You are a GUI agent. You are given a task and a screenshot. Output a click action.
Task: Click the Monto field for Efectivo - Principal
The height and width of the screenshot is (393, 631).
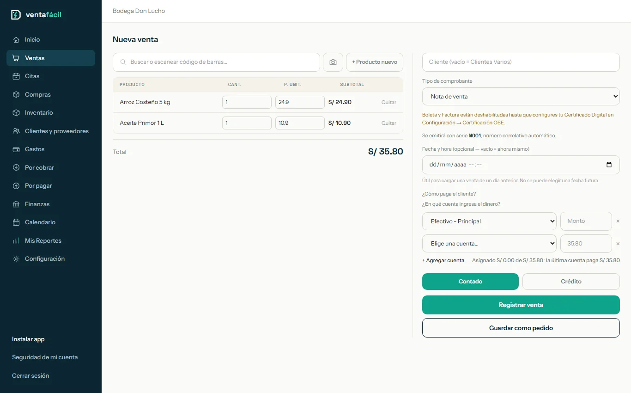coord(586,221)
